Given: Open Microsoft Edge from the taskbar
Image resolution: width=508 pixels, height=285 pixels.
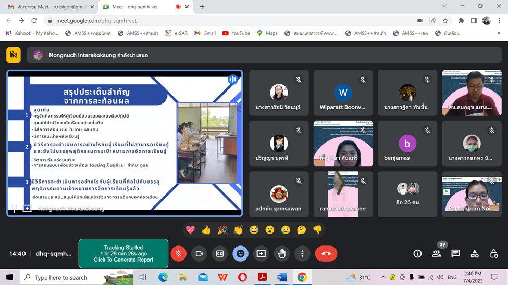Looking at the screenshot, I should (x=163, y=277).
